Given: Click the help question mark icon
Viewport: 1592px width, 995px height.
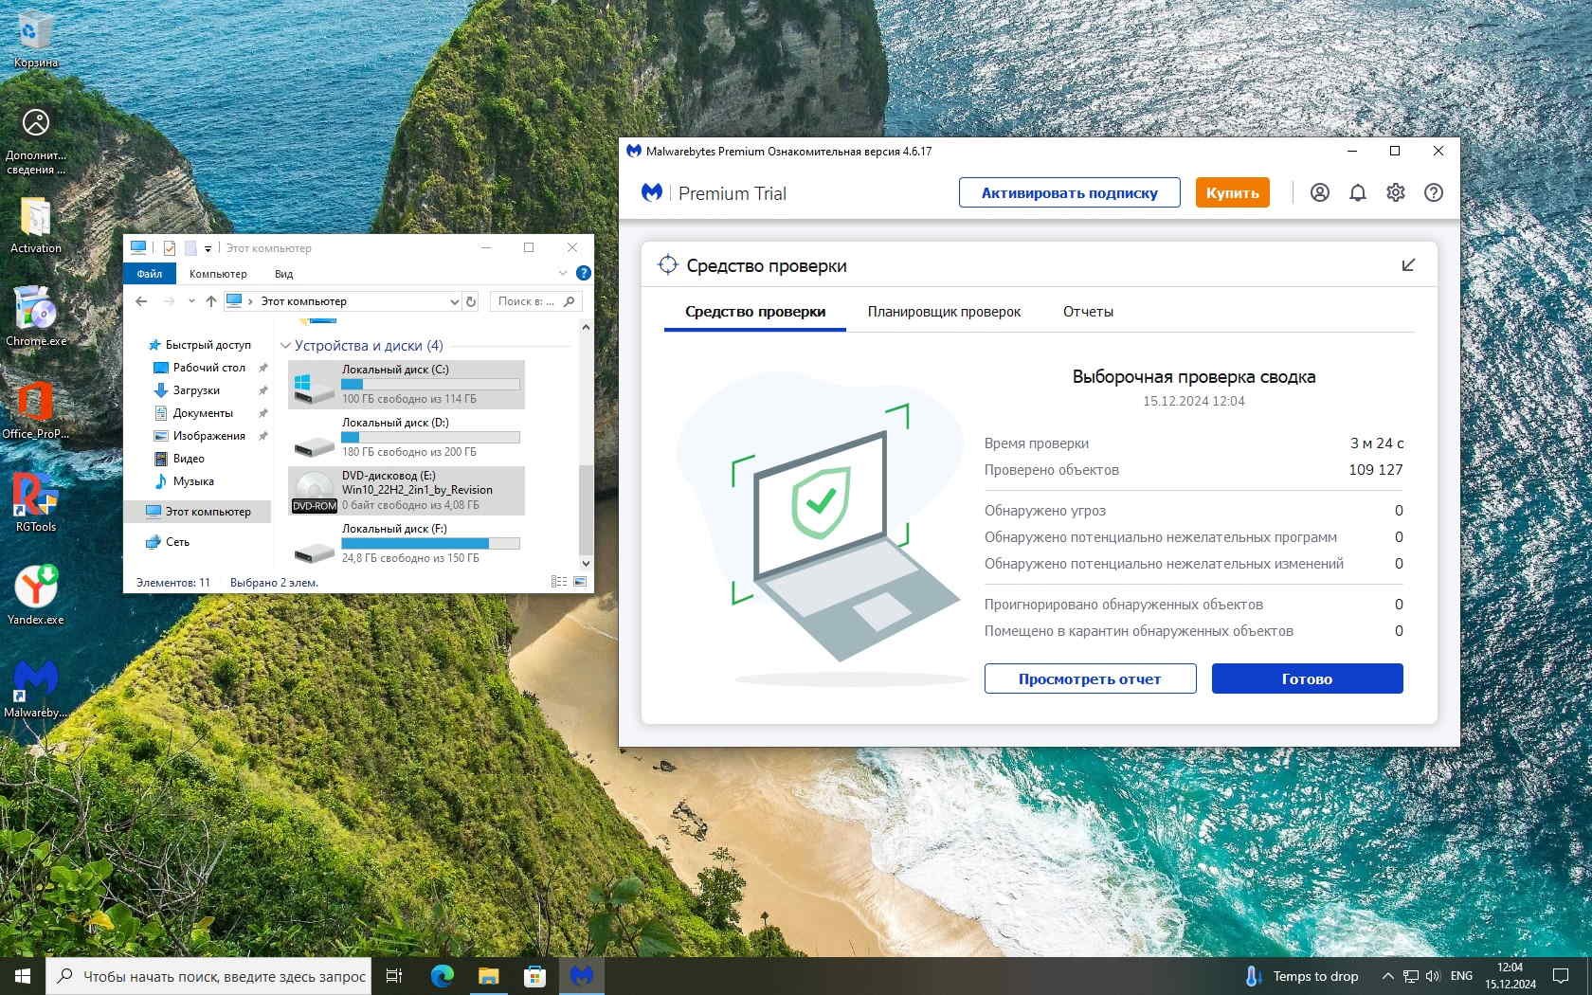Looking at the screenshot, I should pos(1433,192).
